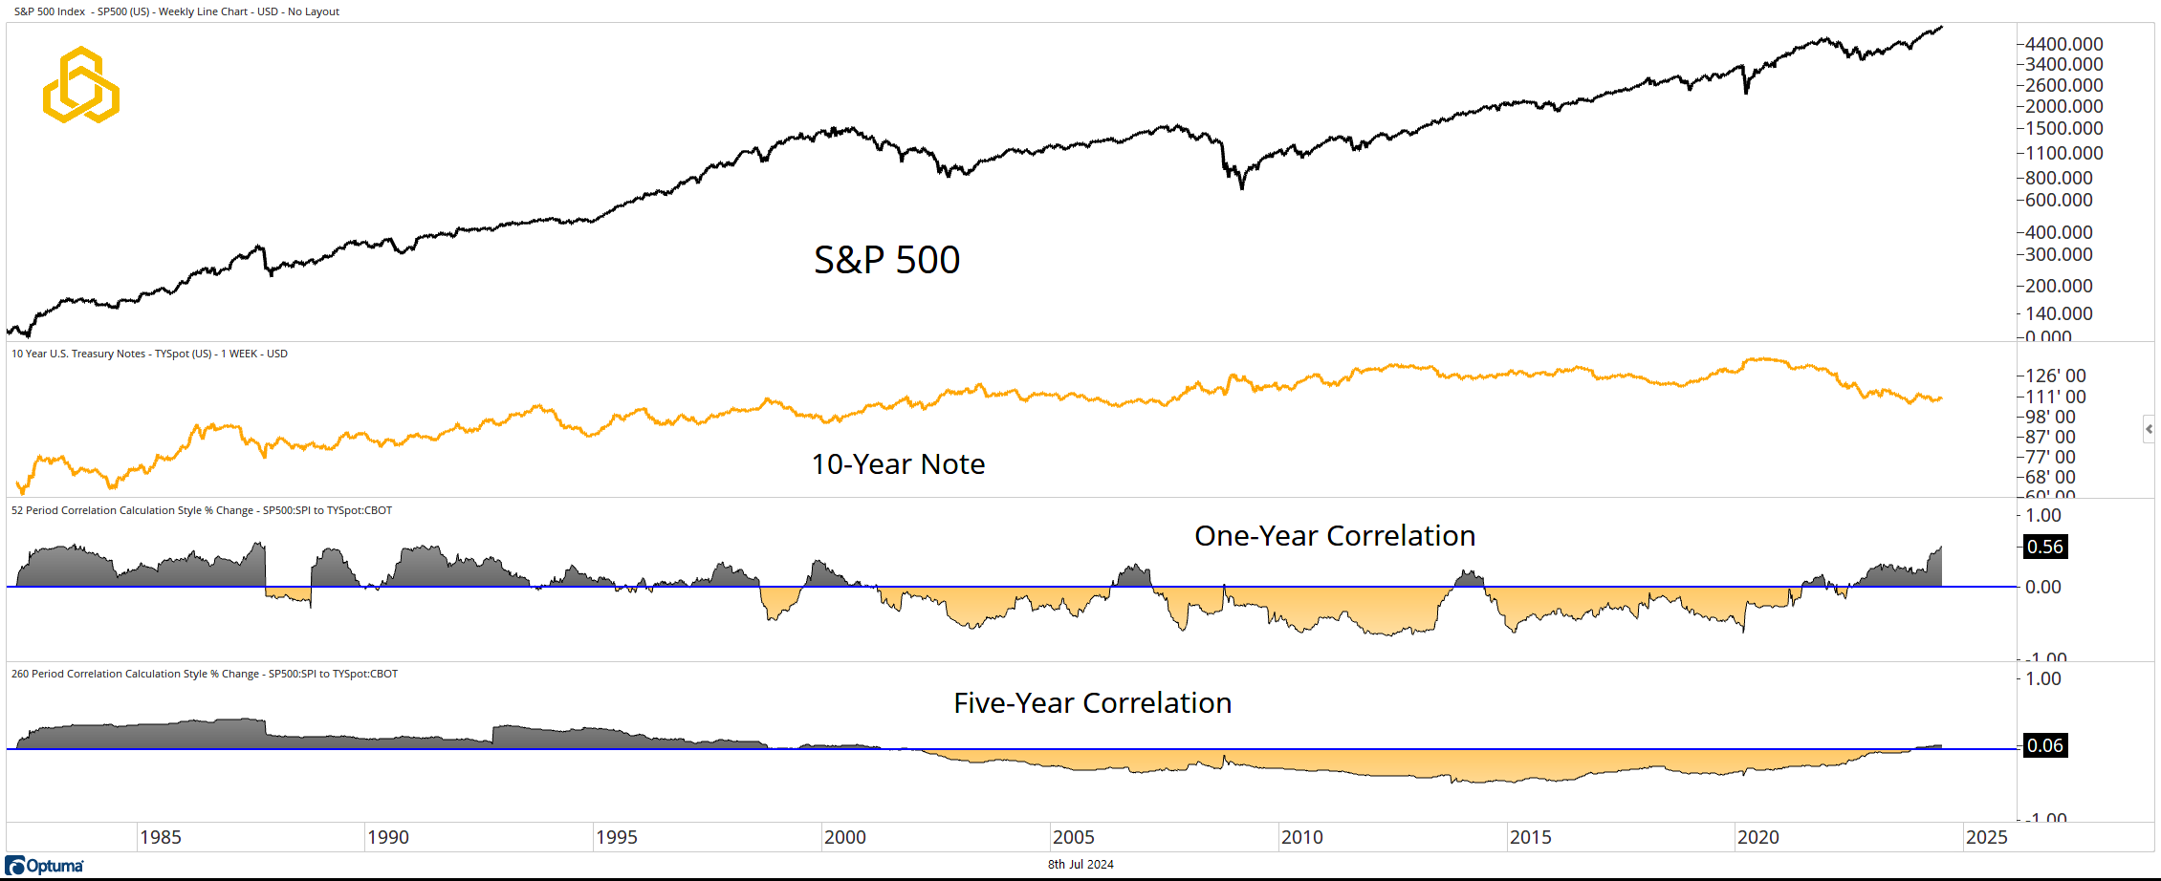Image resolution: width=2161 pixels, height=881 pixels.
Task: Select the "S&P 500" text annotation
Action: 886,260
